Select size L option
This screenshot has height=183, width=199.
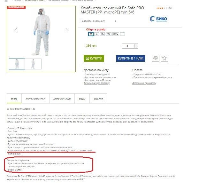pyautogui.click(x=97, y=34)
